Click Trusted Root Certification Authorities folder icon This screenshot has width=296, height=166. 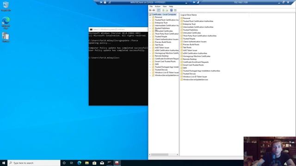(182, 21)
